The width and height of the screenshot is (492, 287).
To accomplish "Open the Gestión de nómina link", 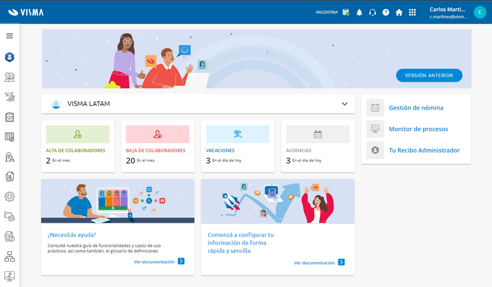I will (x=416, y=108).
